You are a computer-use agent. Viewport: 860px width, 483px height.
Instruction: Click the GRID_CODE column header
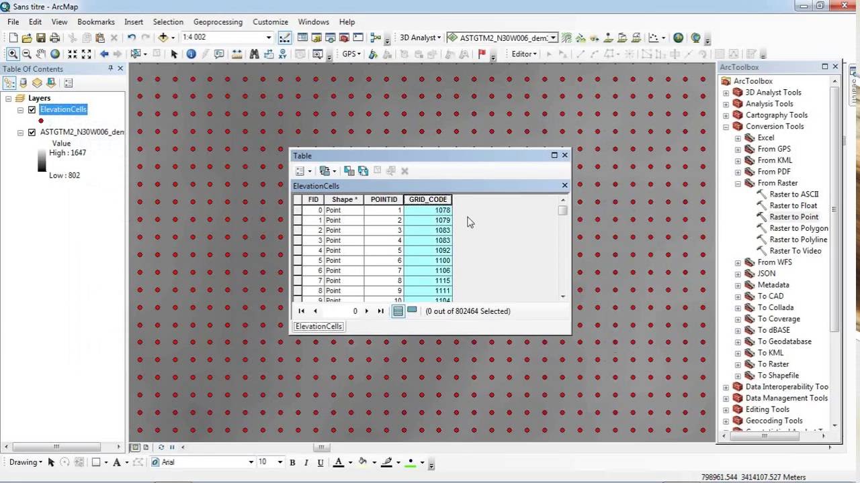428,199
